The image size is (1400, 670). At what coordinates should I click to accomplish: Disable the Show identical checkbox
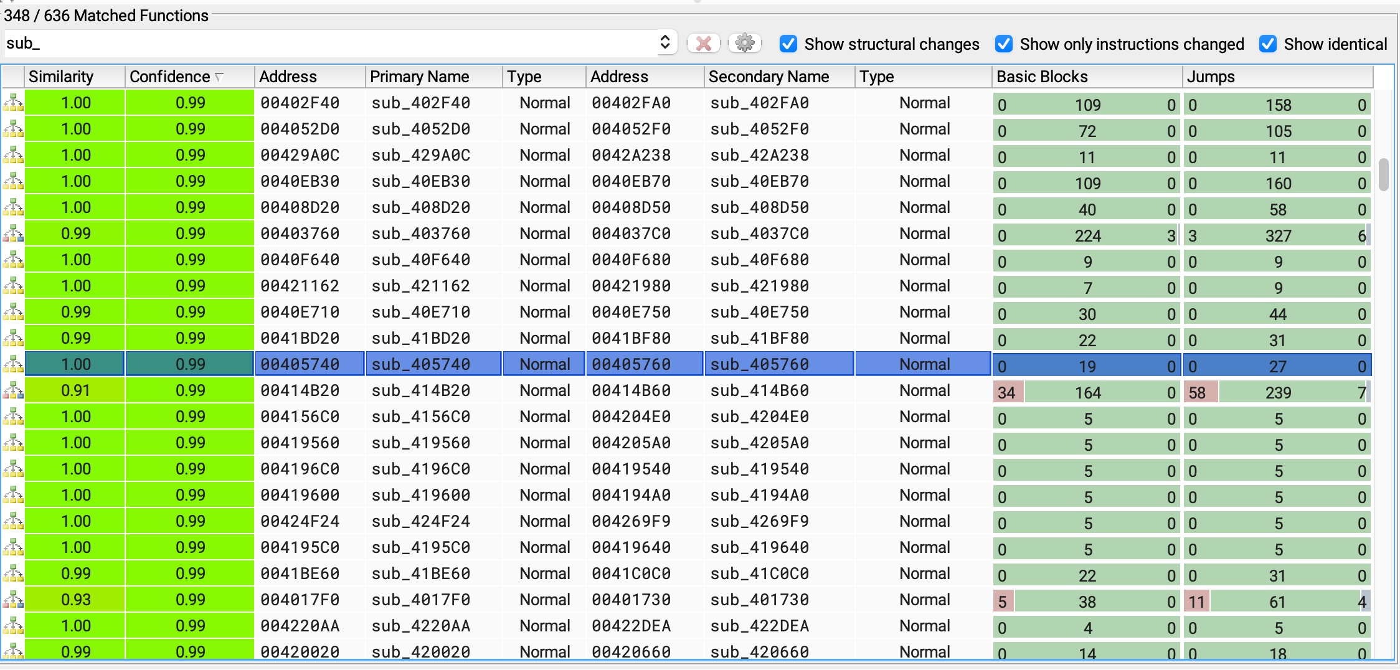tap(1268, 44)
